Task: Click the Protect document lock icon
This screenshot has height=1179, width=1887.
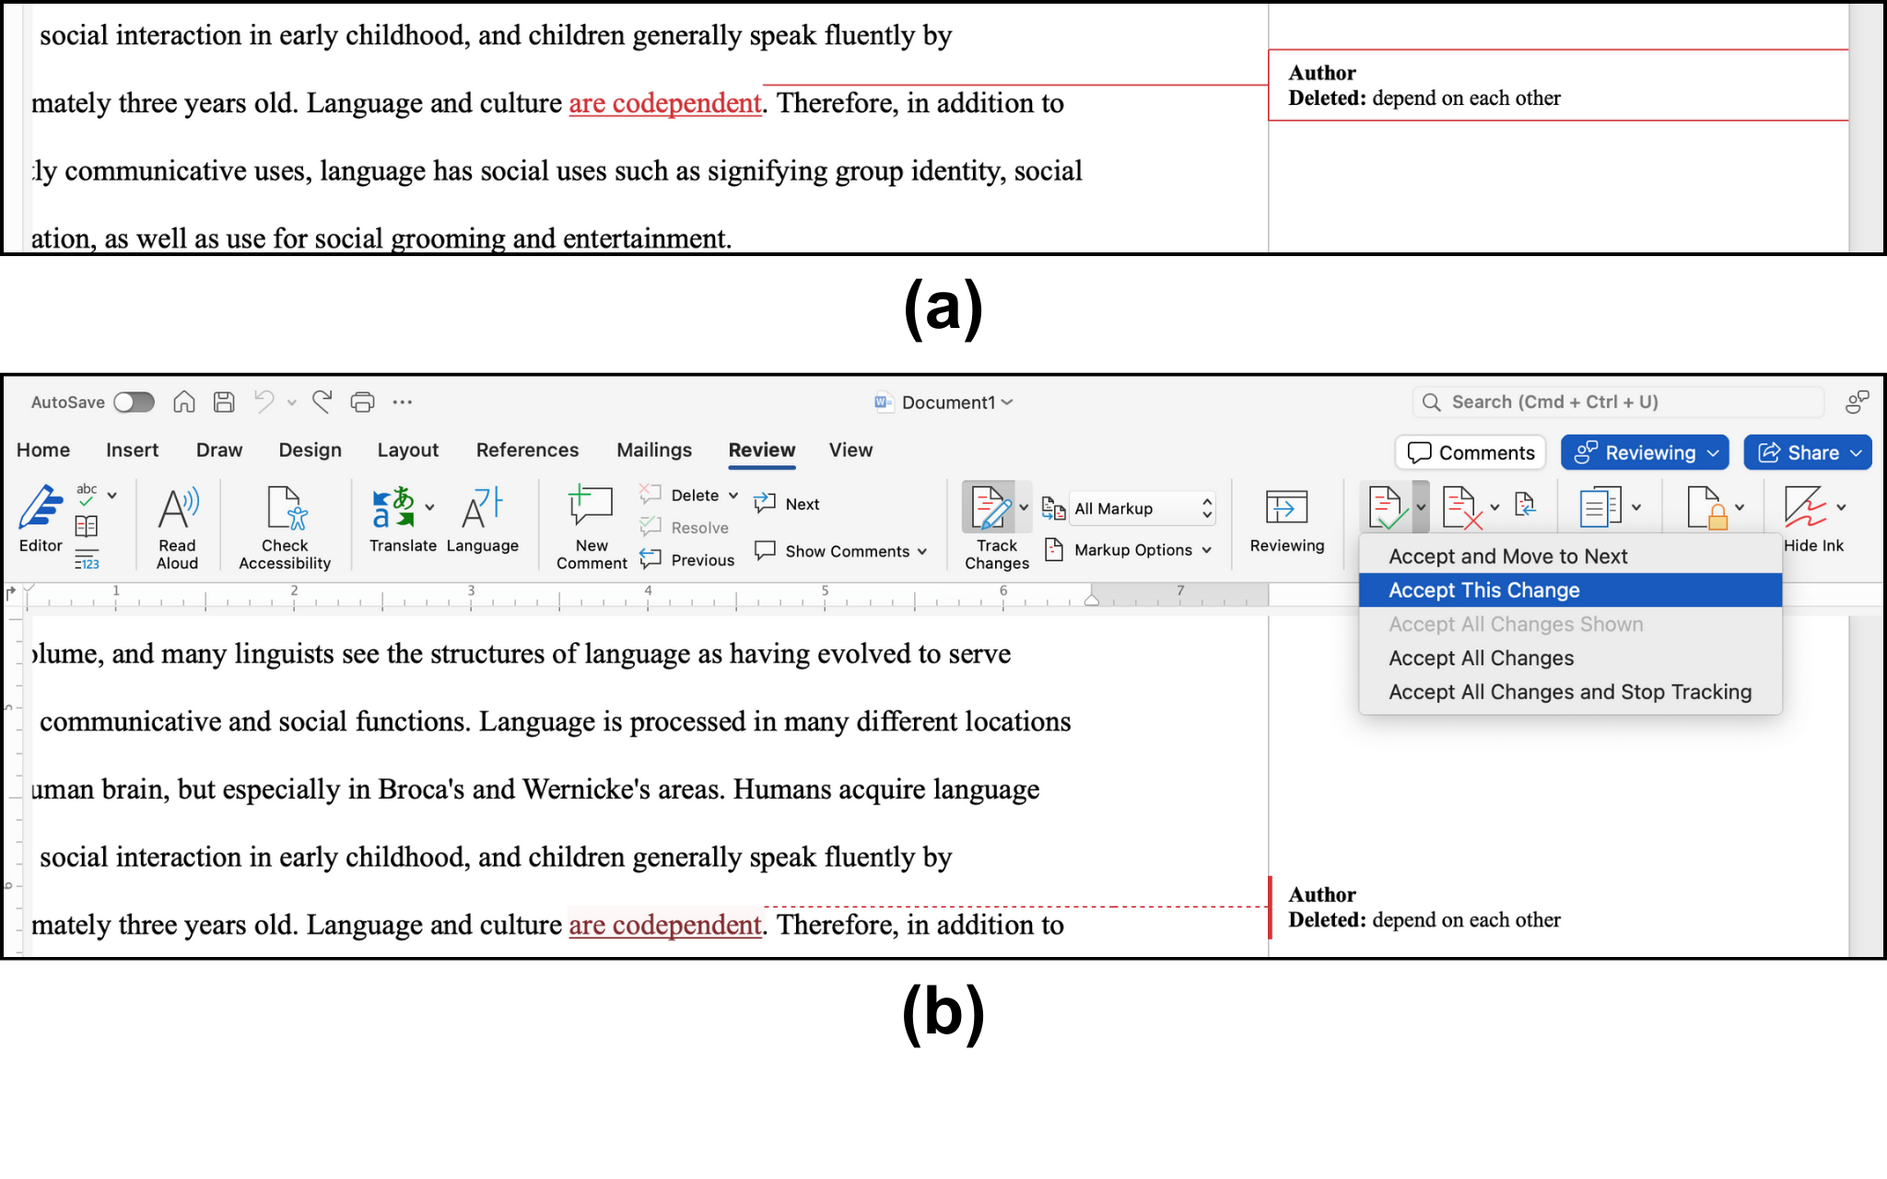Action: tap(1706, 507)
